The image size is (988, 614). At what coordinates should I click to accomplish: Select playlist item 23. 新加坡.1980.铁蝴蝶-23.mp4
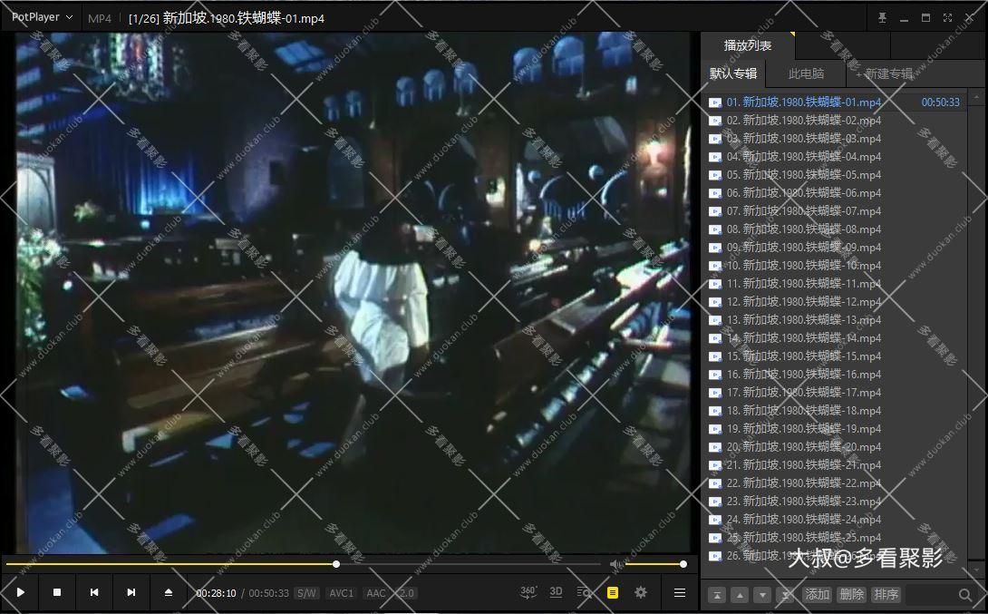coord(834,502)
